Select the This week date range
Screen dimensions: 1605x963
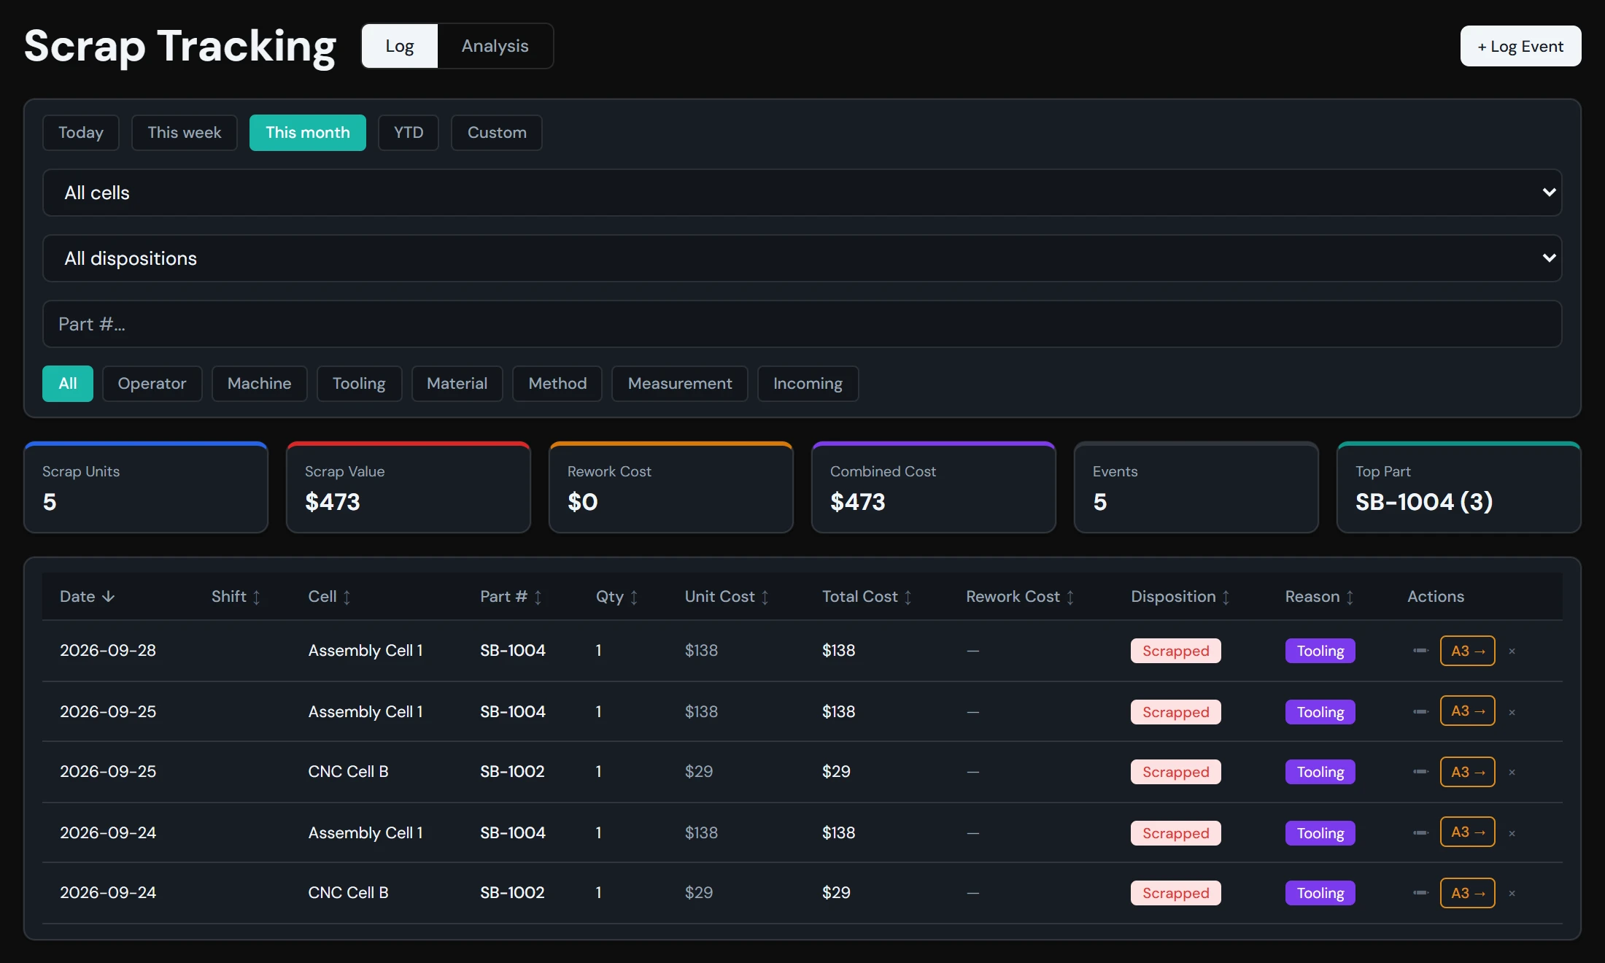(185, 133)
